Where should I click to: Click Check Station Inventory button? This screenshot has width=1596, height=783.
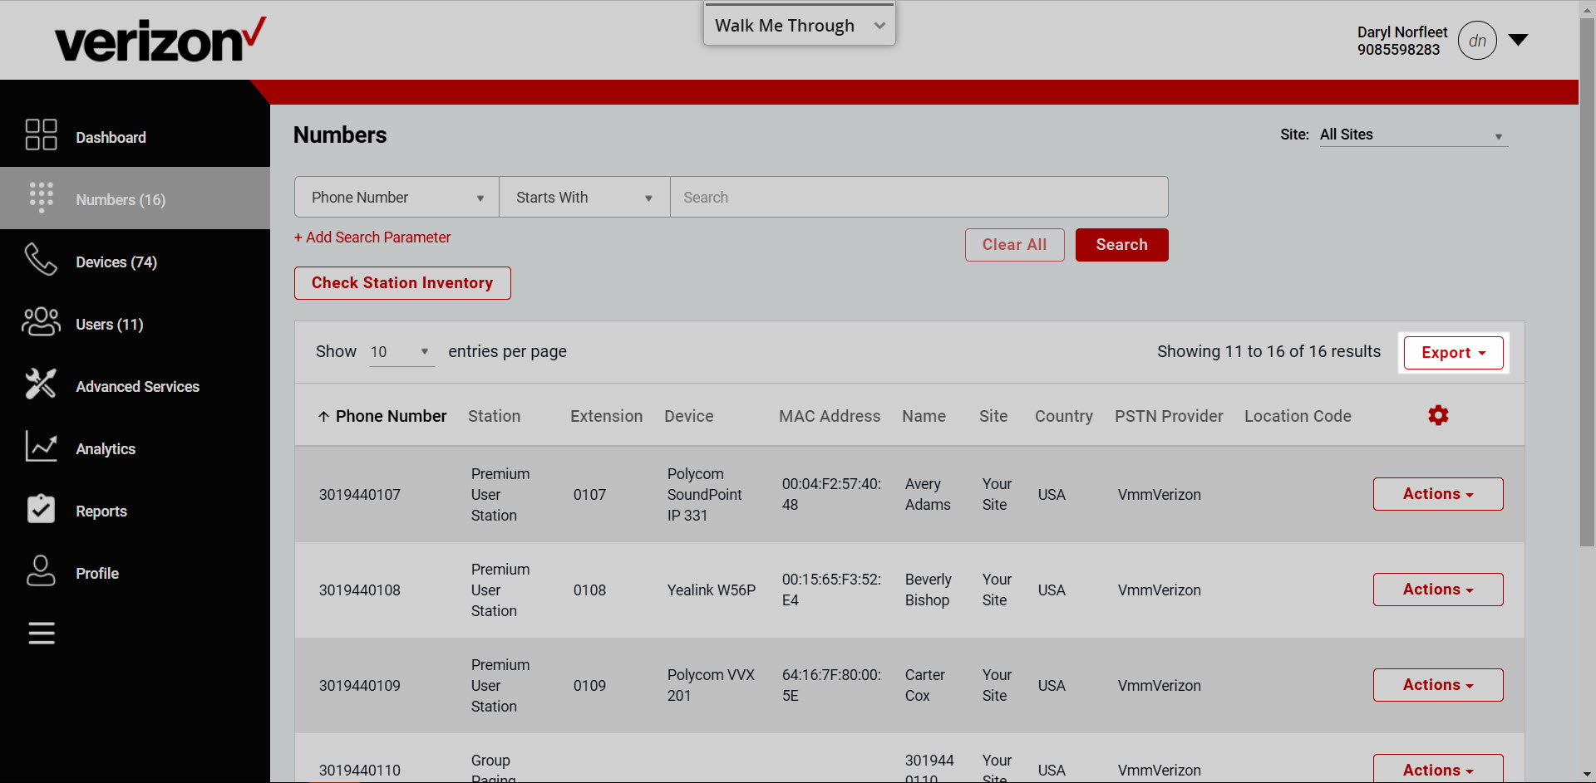coord(402,283)
